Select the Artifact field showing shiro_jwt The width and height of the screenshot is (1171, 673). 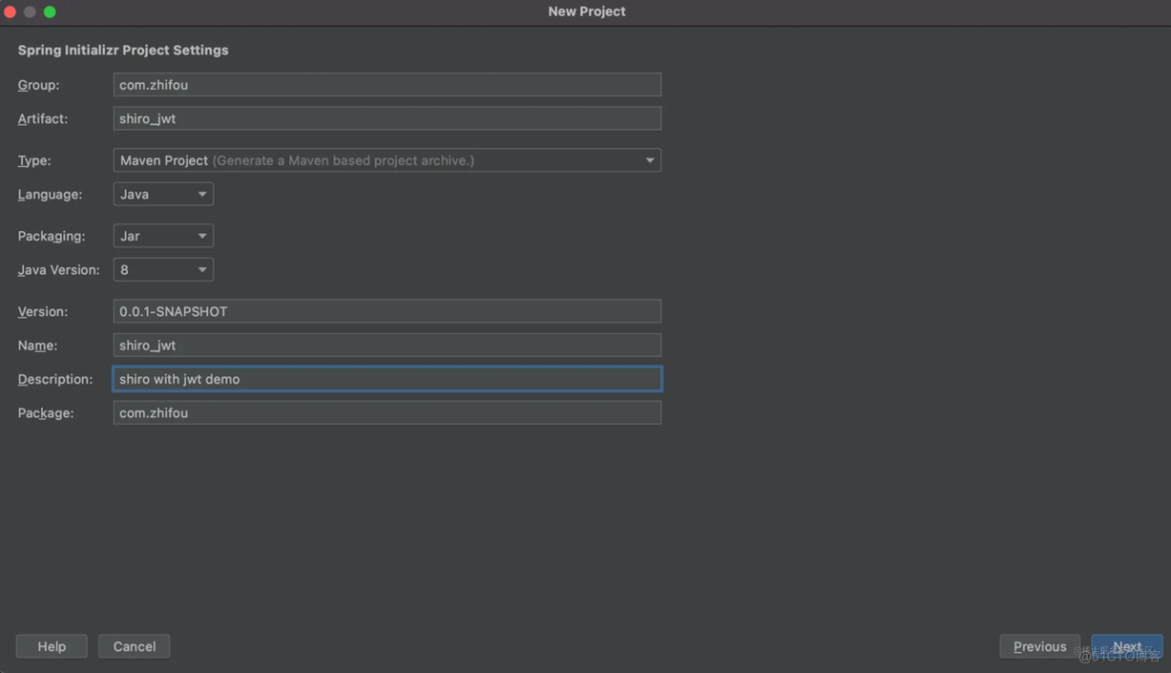[387, 118]
